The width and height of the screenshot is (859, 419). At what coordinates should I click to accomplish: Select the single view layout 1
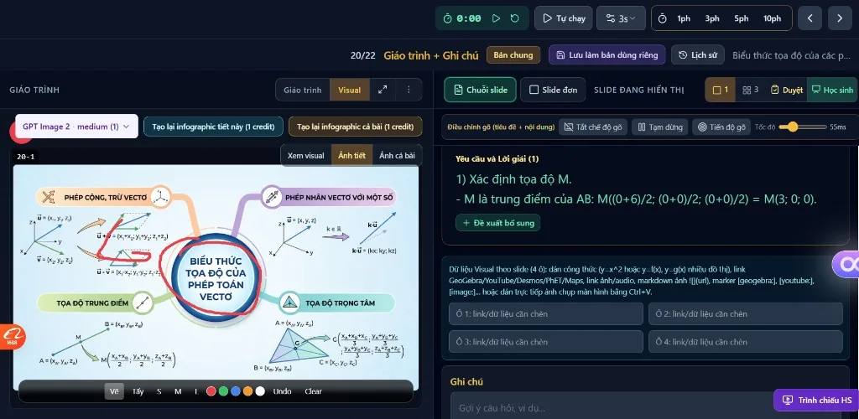(720, 90)
